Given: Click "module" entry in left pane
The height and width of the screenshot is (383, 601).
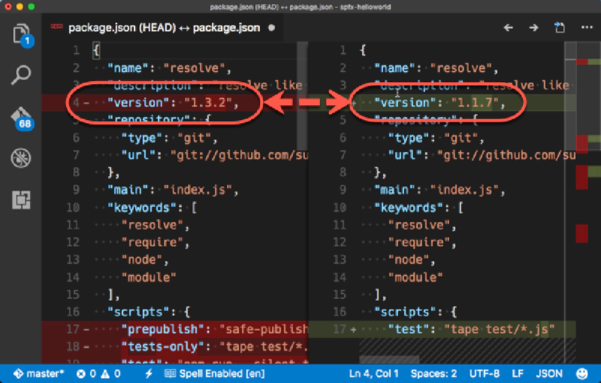Looking at the screenshot, I should point(148,277).
